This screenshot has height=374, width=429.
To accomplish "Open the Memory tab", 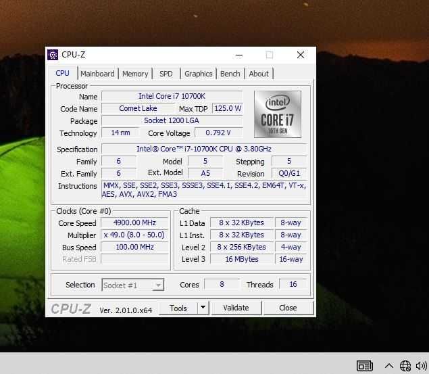I will coord(135,74).
